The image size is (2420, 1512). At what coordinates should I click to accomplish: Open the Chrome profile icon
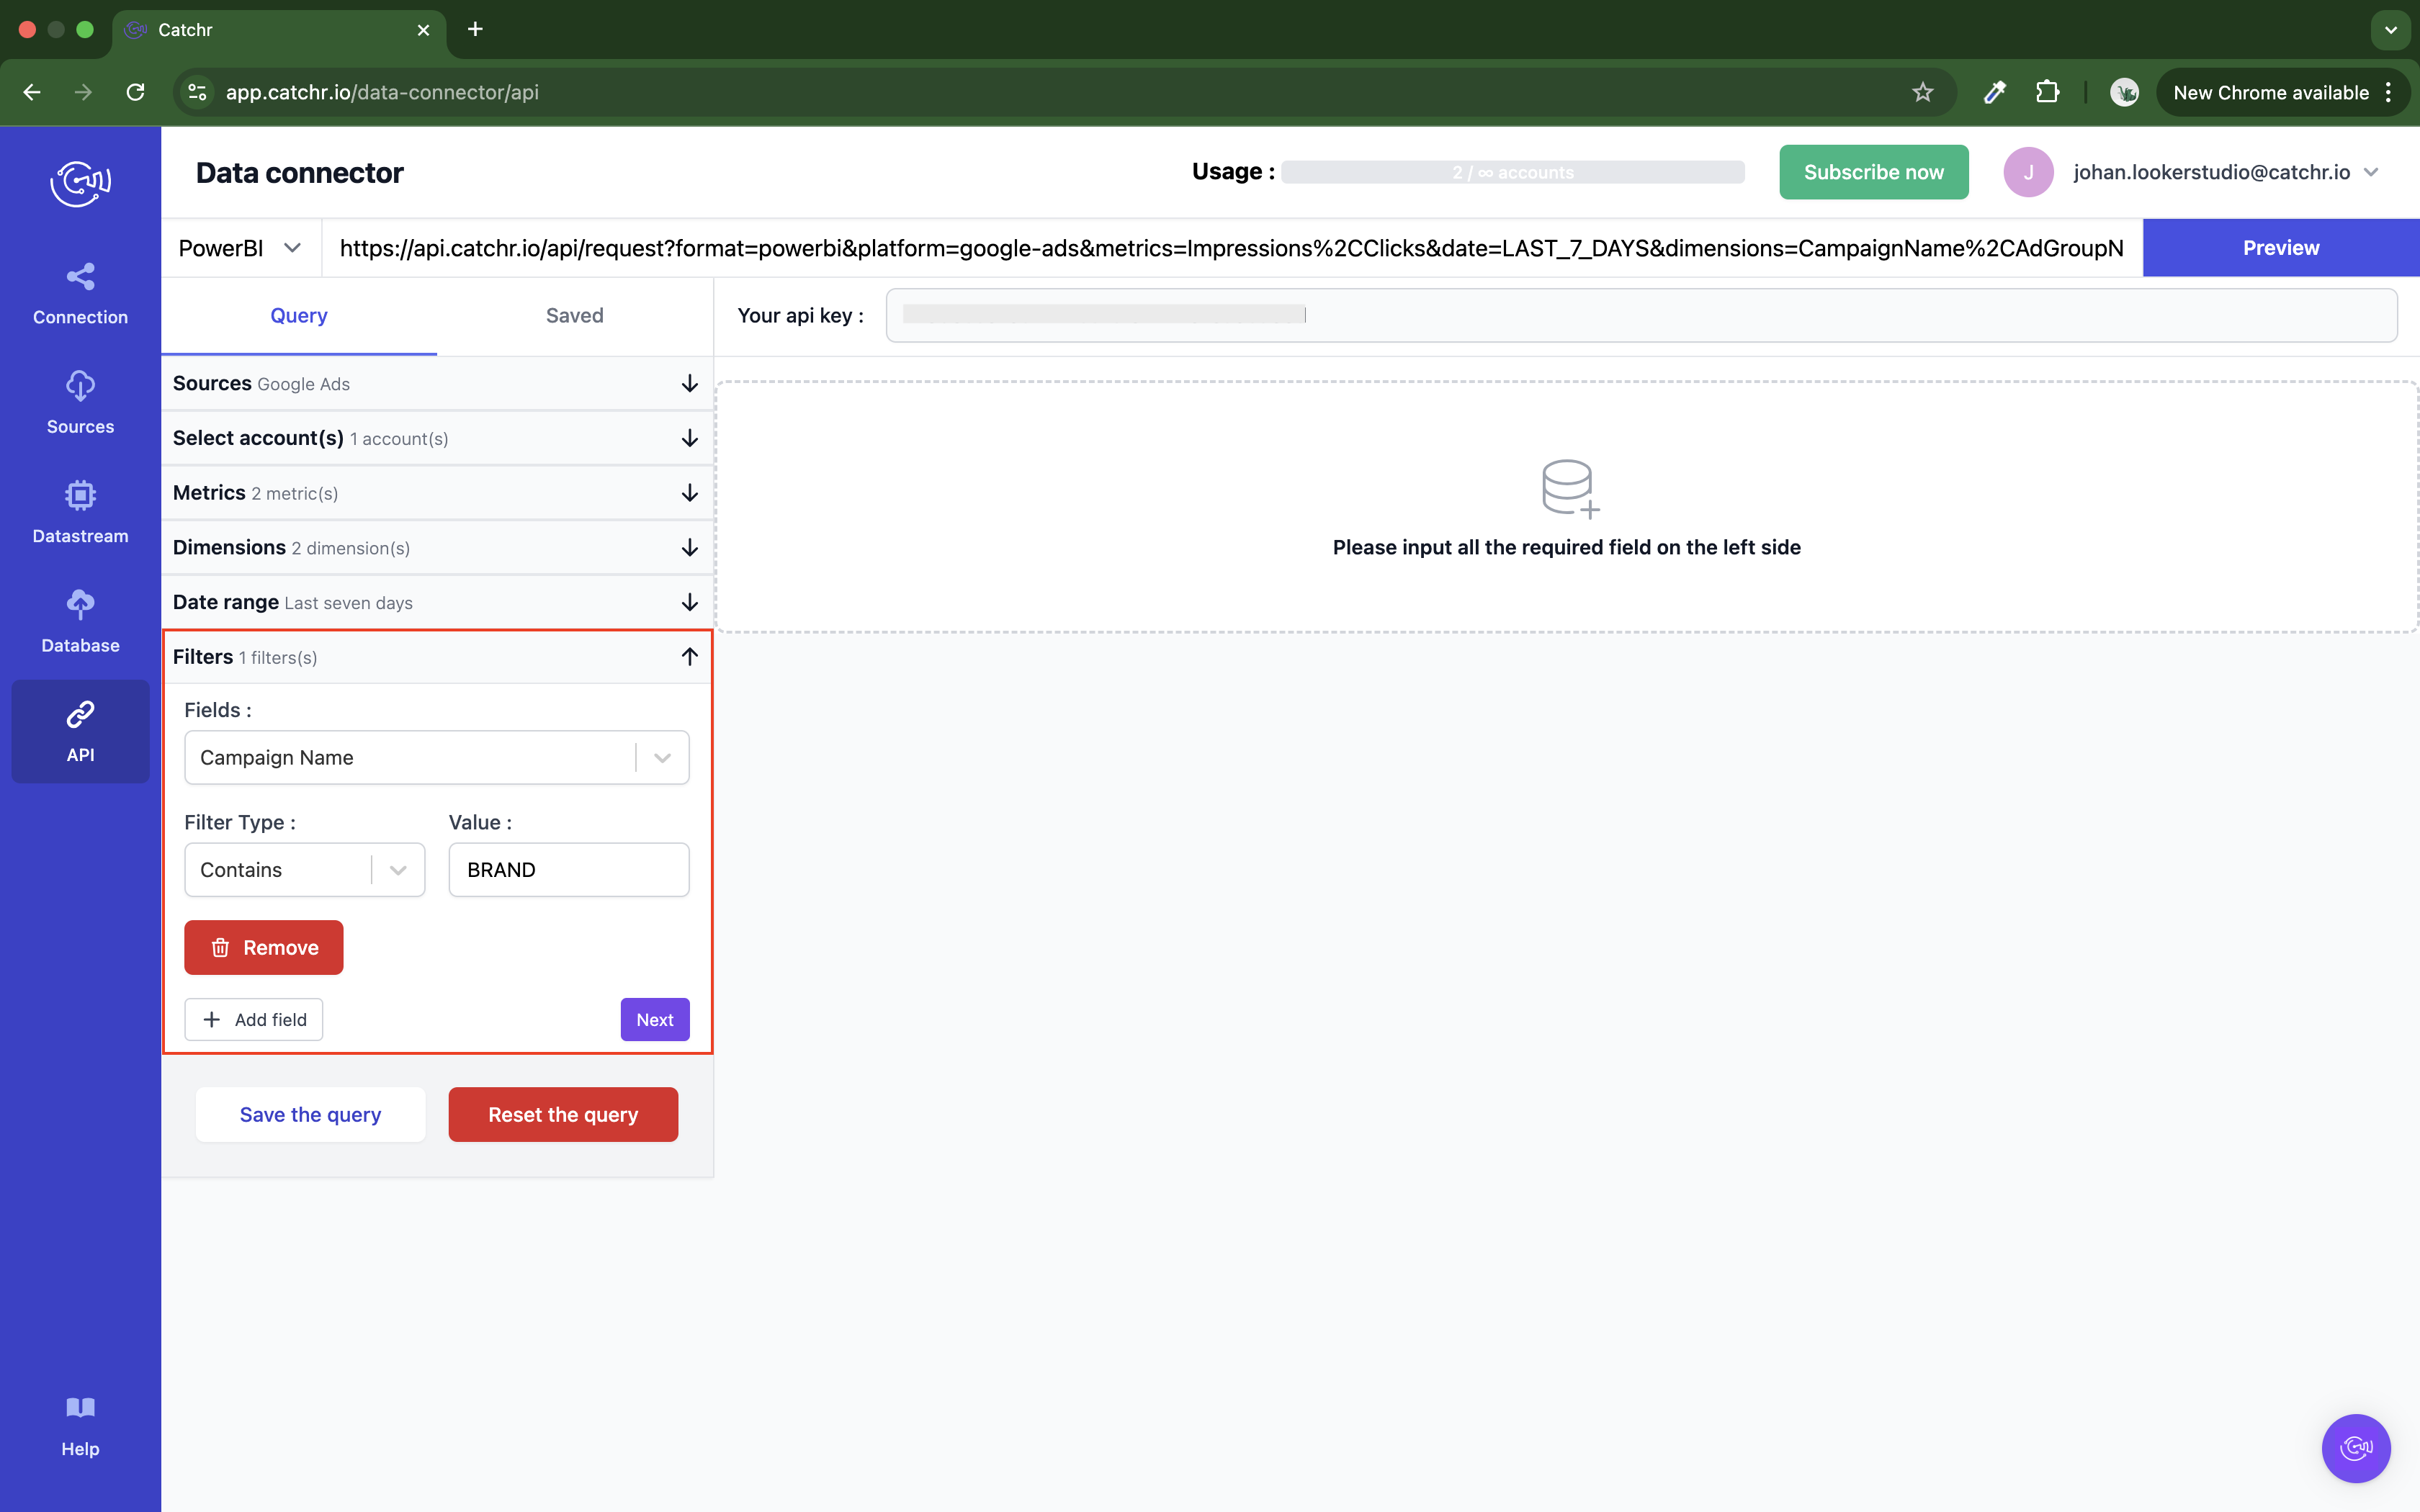2124,92
